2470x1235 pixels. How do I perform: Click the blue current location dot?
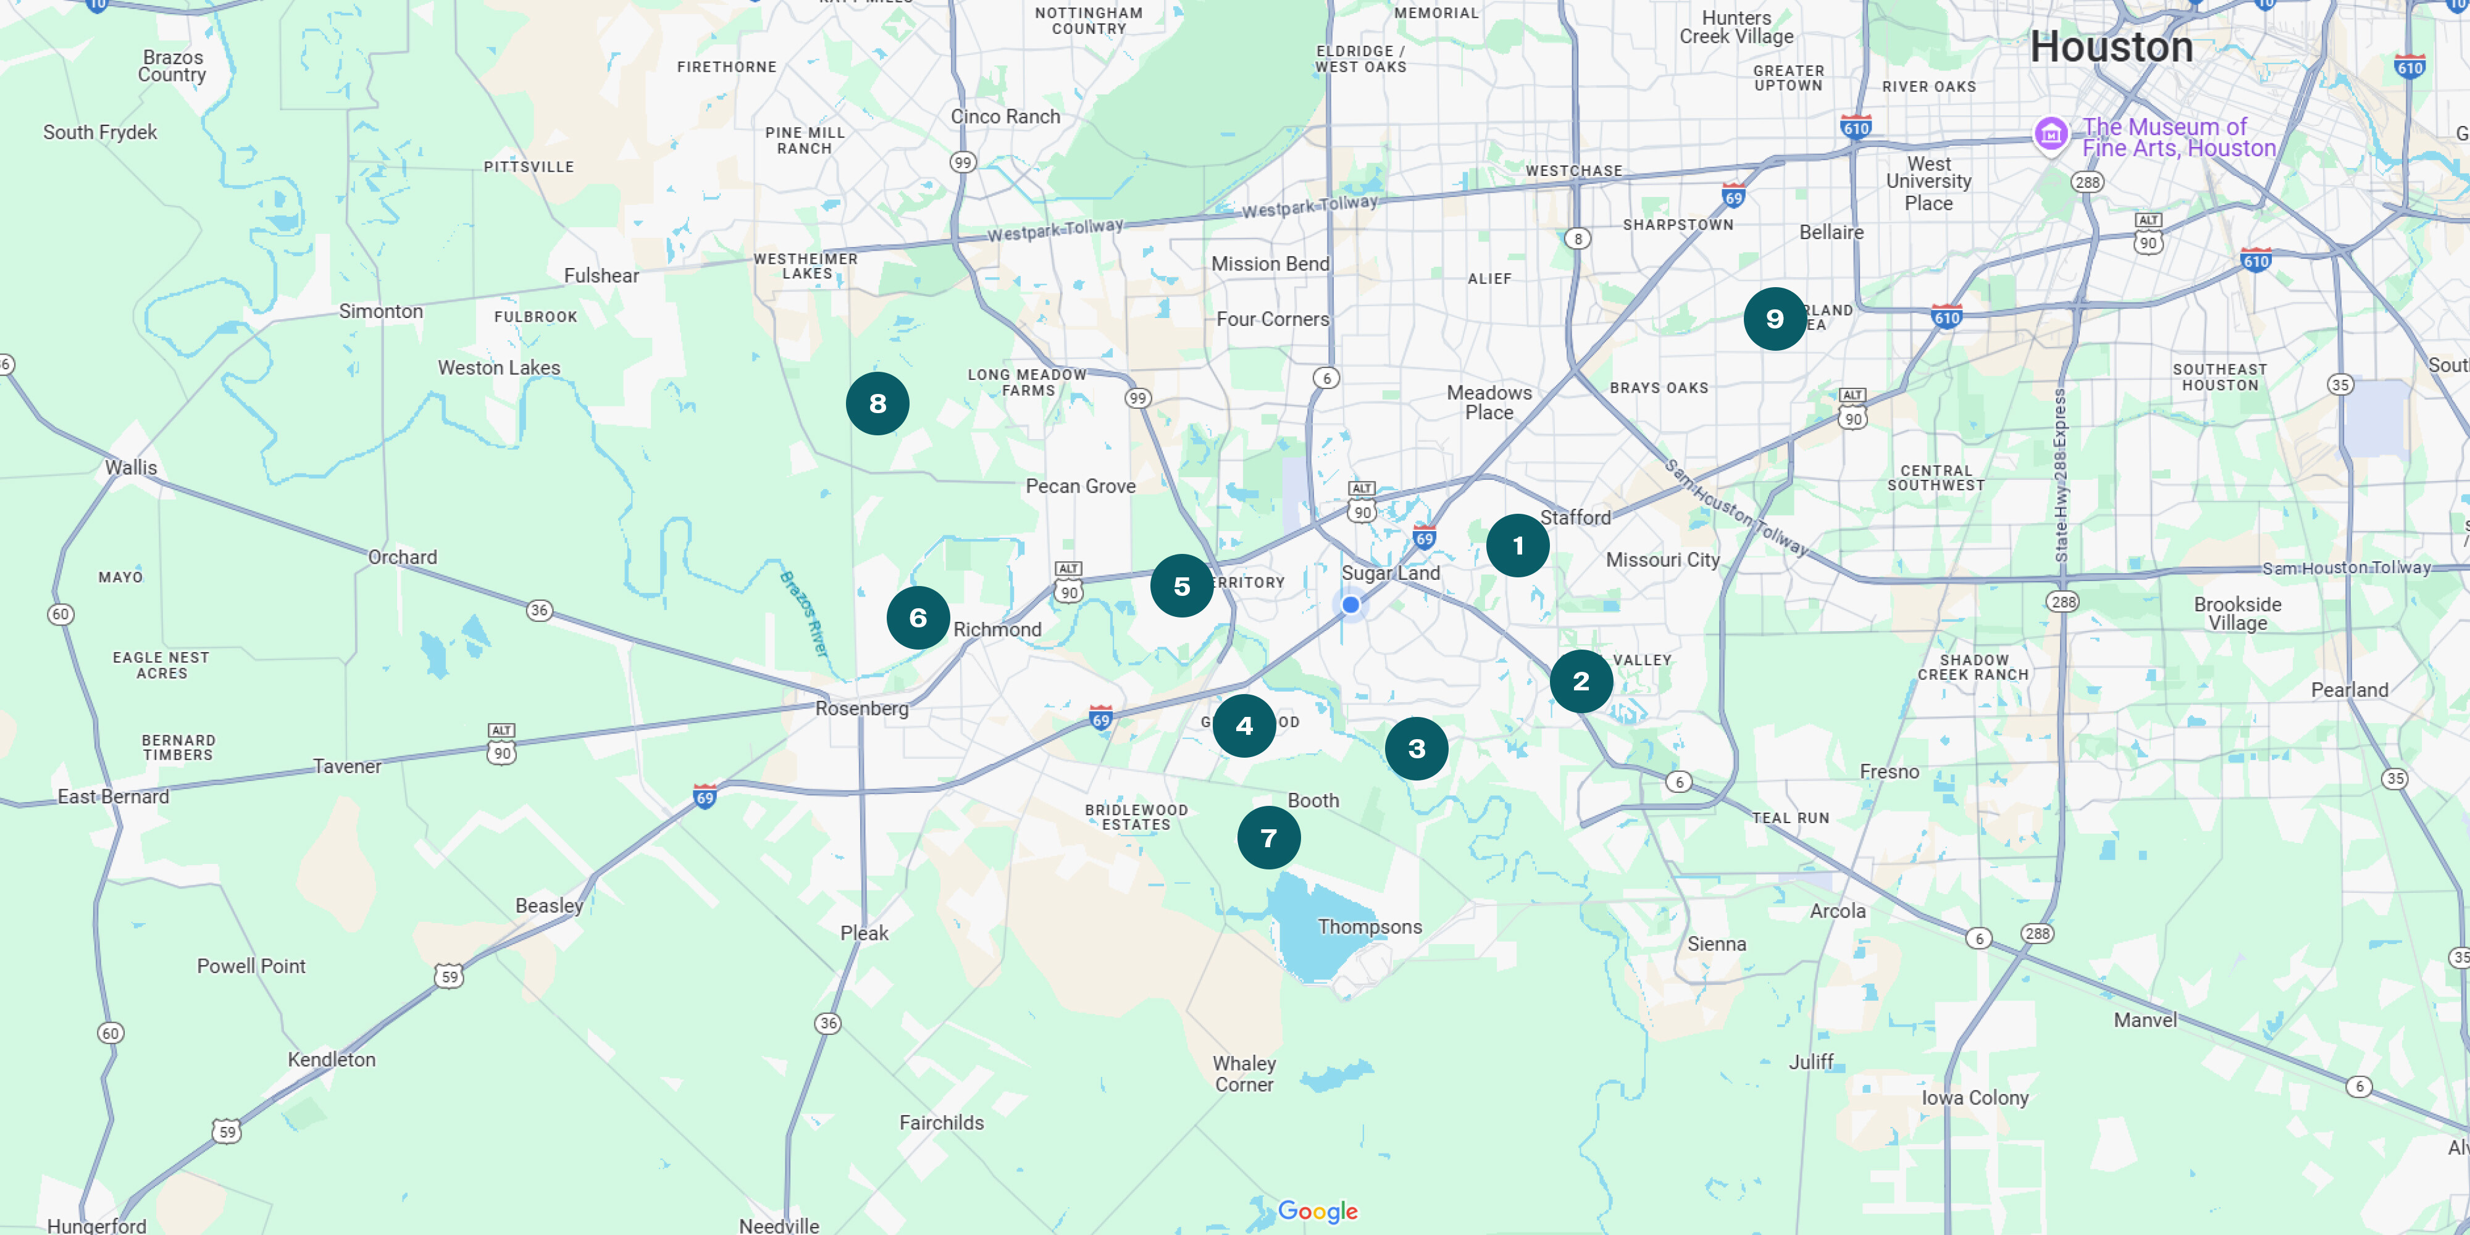click(1350, 604)
